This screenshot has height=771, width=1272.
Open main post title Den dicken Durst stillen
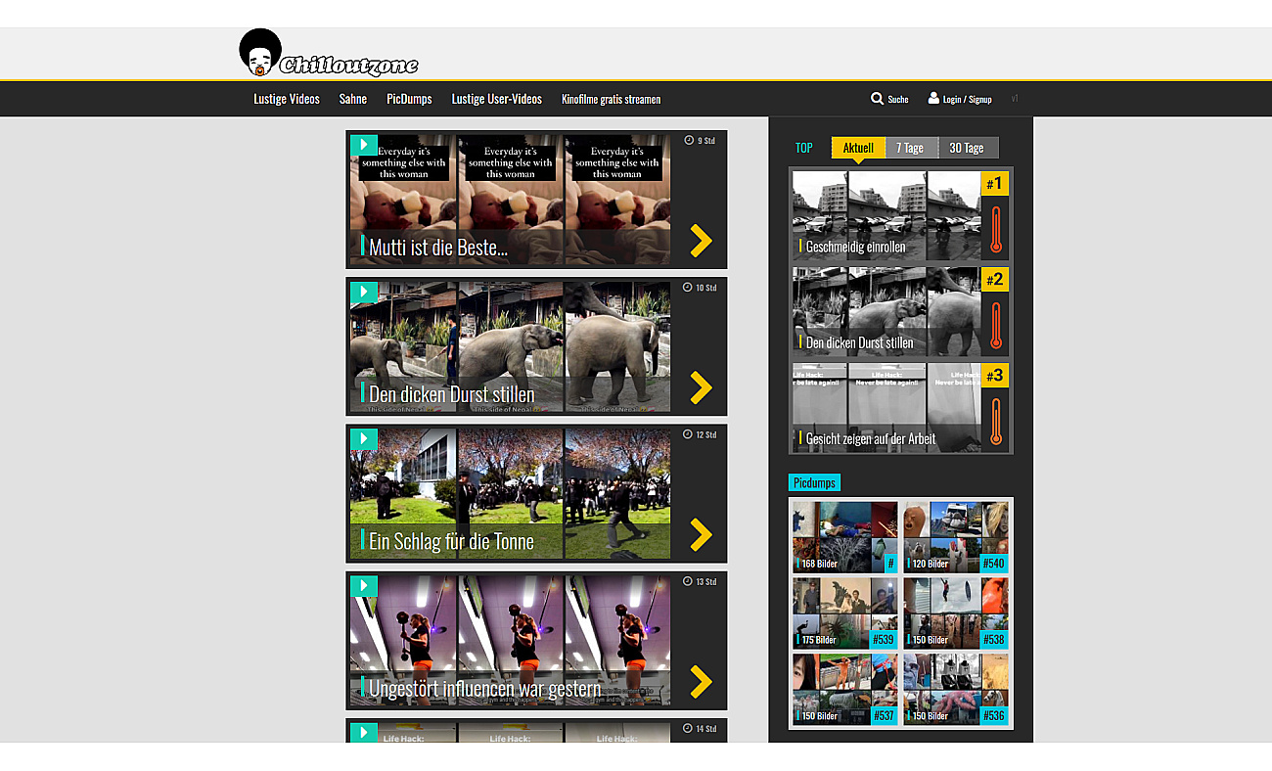(x=452, y=394)
